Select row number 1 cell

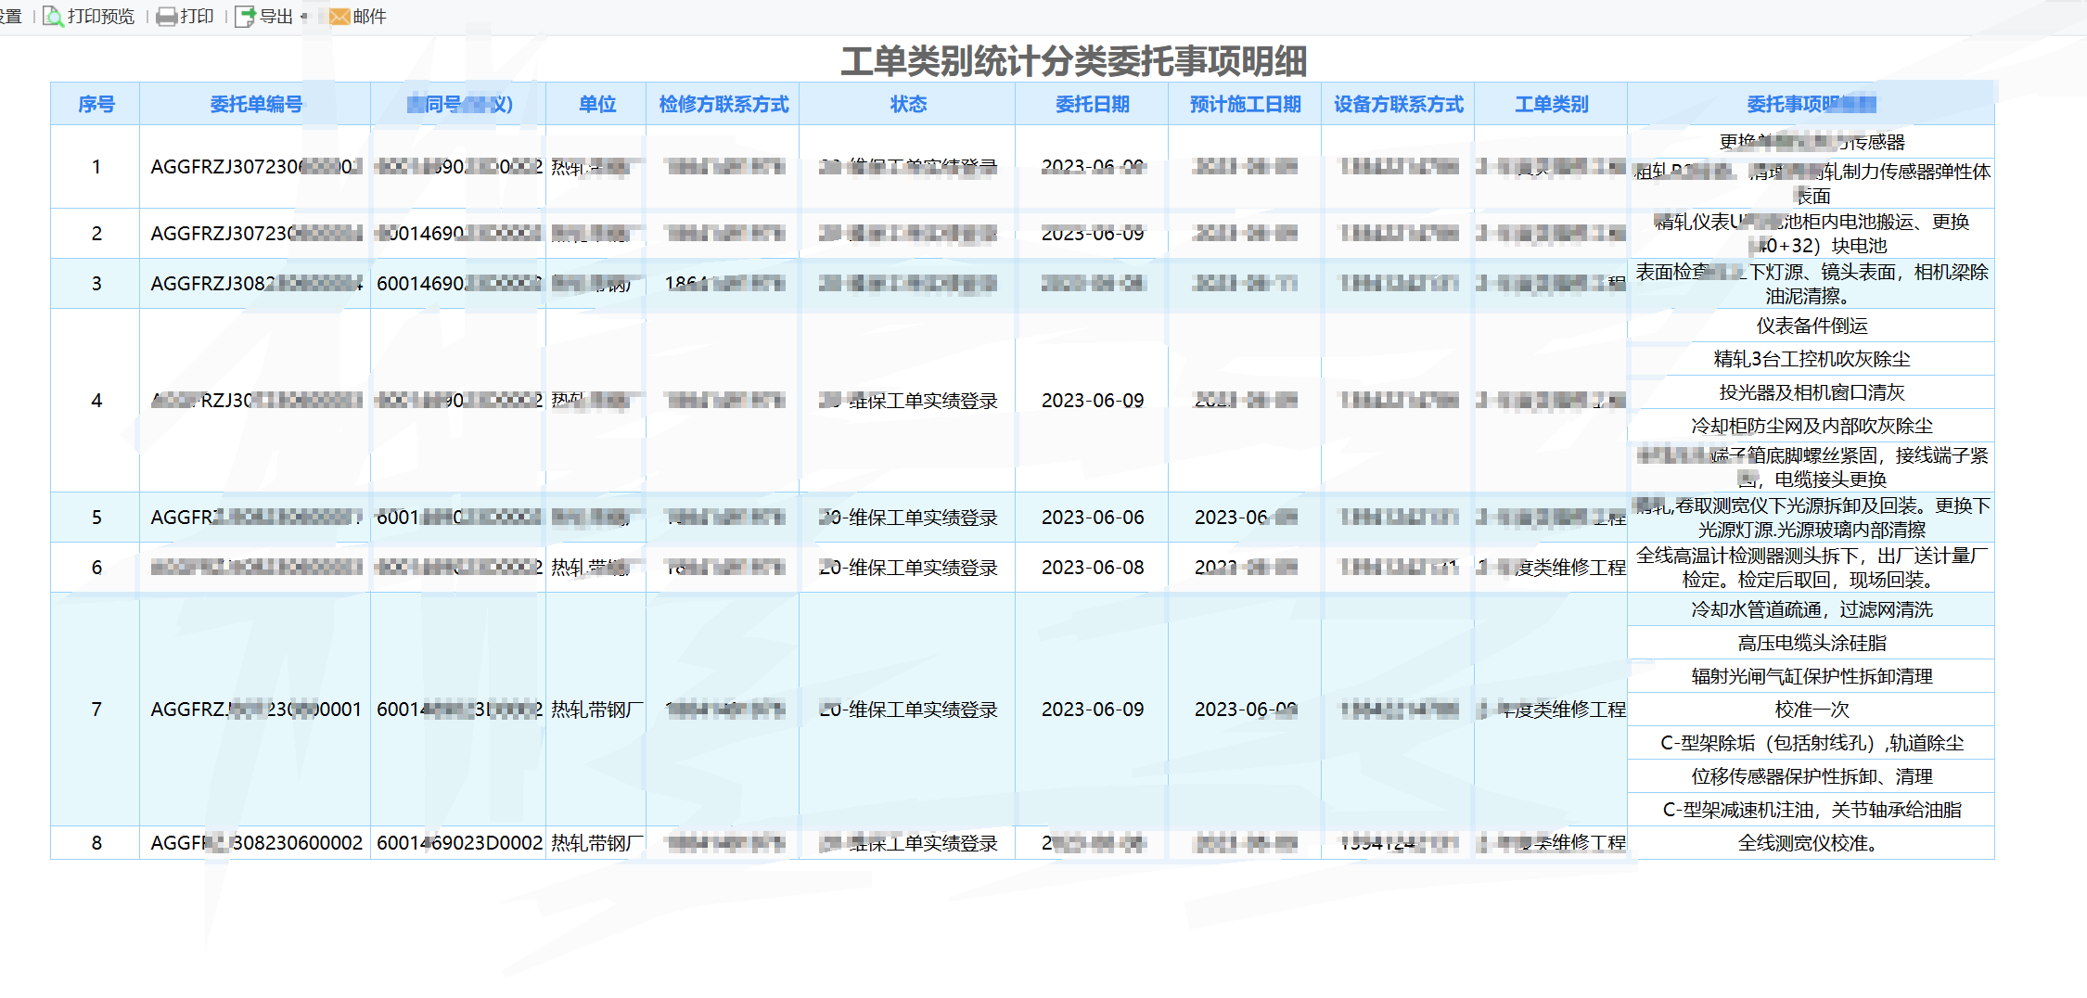click(96, 167)
